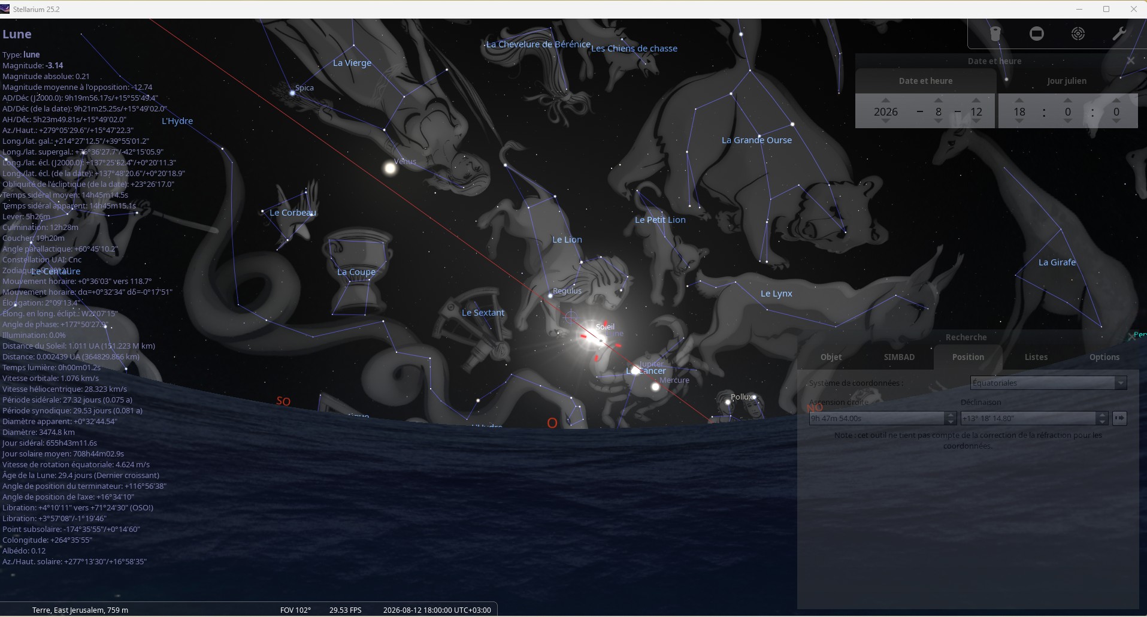This screenshot has height=617, width=1147.
Task: Step down the Déclinaison value
Action: [x=1102, y=422]
